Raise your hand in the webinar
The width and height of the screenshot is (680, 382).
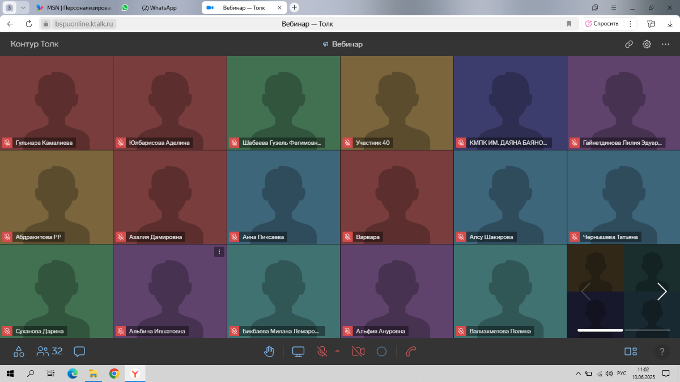(x=269, y=351)
